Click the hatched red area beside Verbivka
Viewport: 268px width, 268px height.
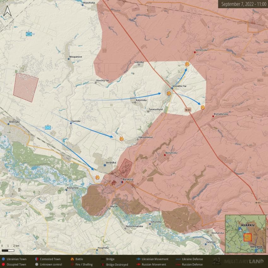point(125,168)
